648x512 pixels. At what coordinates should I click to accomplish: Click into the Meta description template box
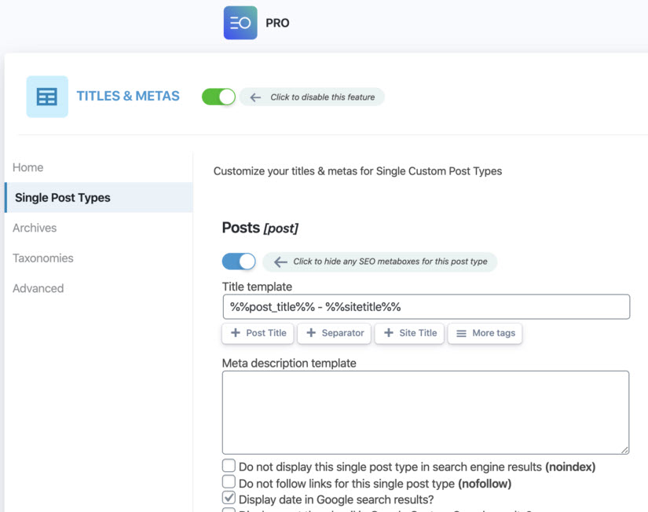pos(426,412)
